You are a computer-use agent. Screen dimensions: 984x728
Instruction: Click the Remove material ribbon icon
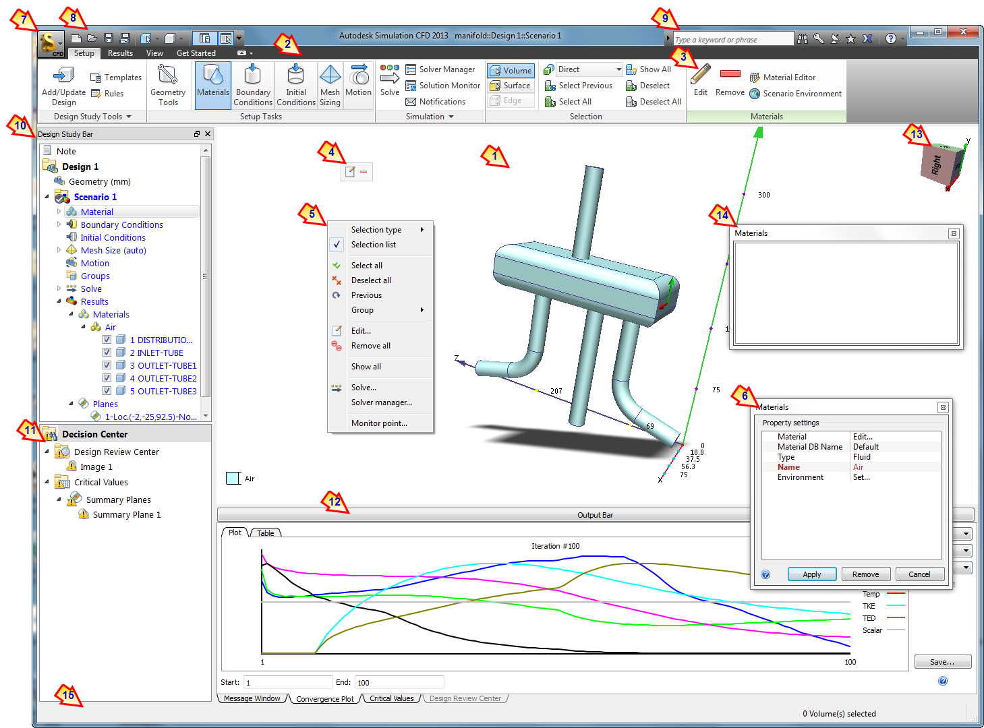coord(730,80)
